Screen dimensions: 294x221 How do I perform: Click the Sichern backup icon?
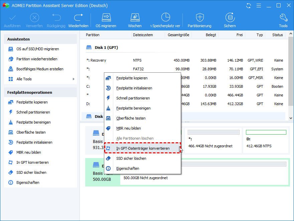[x=230, y=20]
